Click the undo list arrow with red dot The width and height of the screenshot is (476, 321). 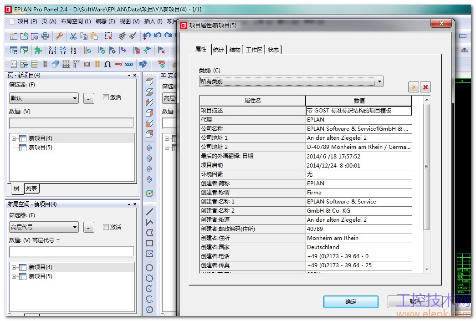tap(147, 36)
